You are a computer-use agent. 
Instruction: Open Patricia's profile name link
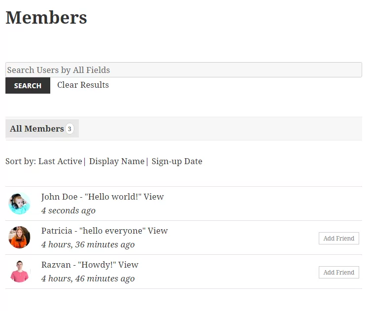(57, 231)
